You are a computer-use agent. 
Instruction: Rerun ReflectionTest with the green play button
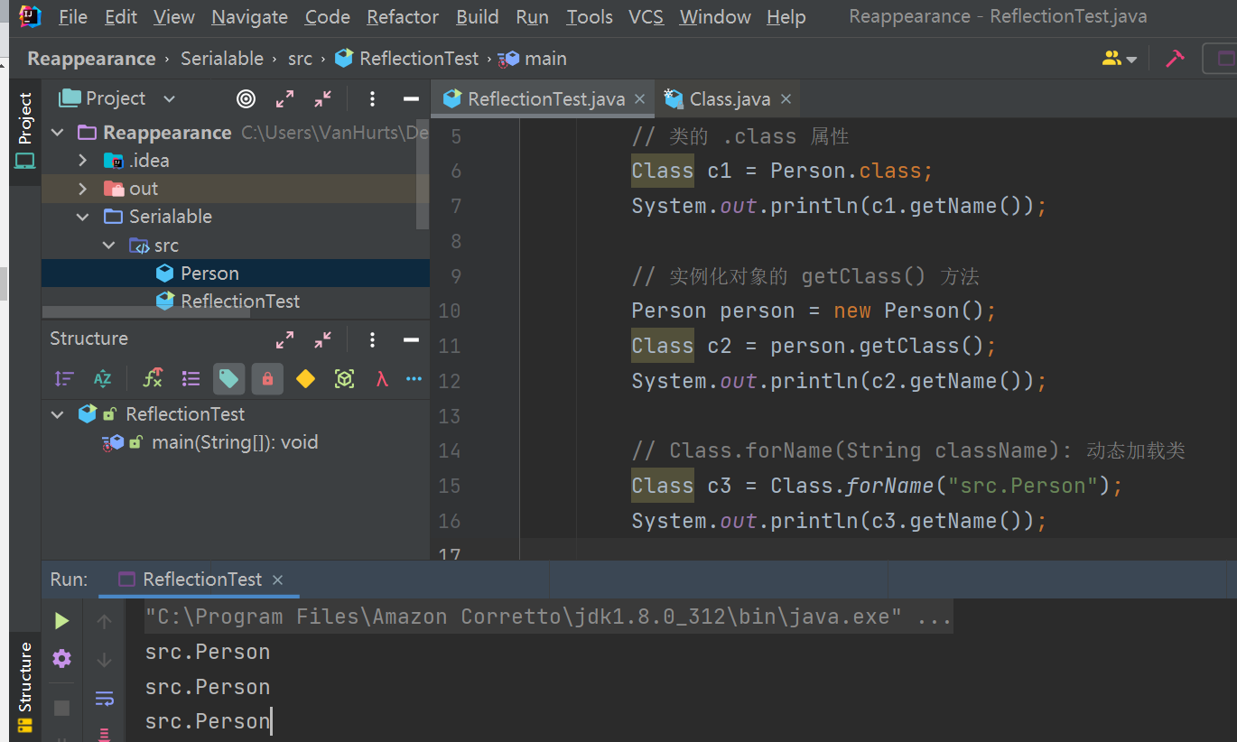click(61, 620)
